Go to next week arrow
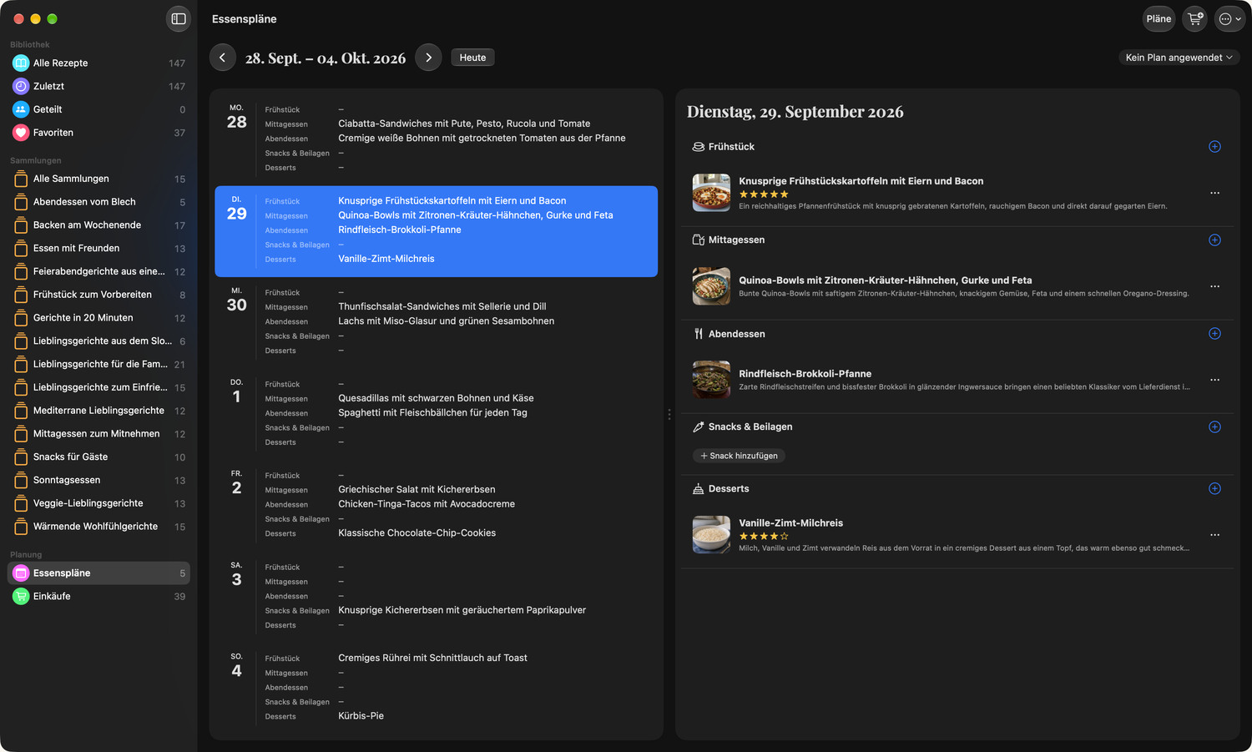The image size is (1252, 752). [428, 58]
